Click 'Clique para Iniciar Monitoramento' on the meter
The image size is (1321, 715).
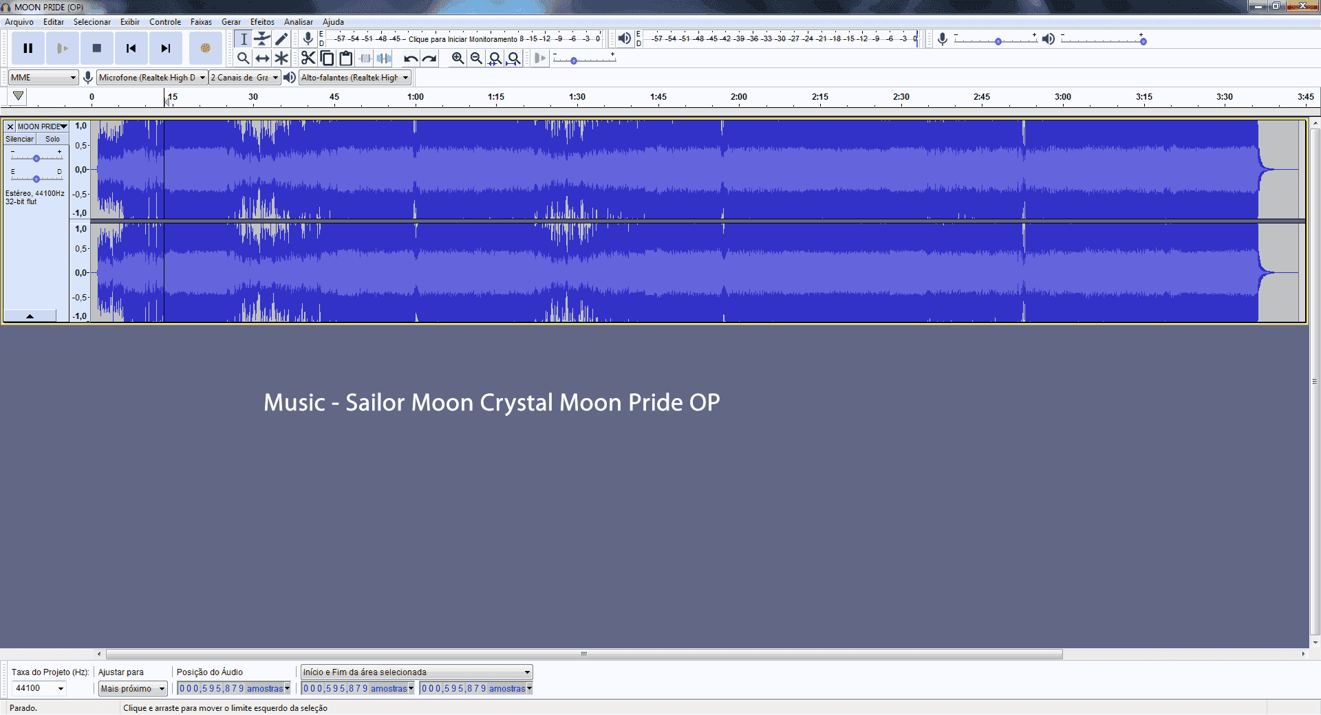pyautogui.click(x=463, y=39)
